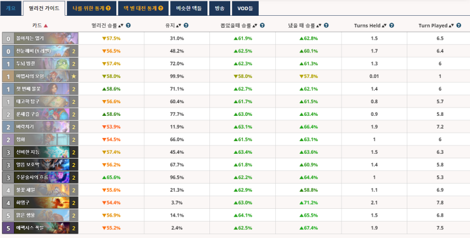This screenshot has width=470, height=238.
Task: Open the 신비한 지능 card tile
Action: click(x=40, y=152)
